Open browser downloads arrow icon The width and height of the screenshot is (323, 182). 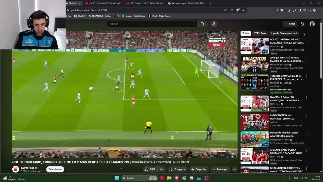(289, 10)
